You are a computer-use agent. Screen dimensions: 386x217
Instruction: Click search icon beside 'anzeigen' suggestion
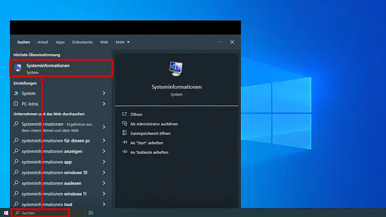tap(16, 151)
